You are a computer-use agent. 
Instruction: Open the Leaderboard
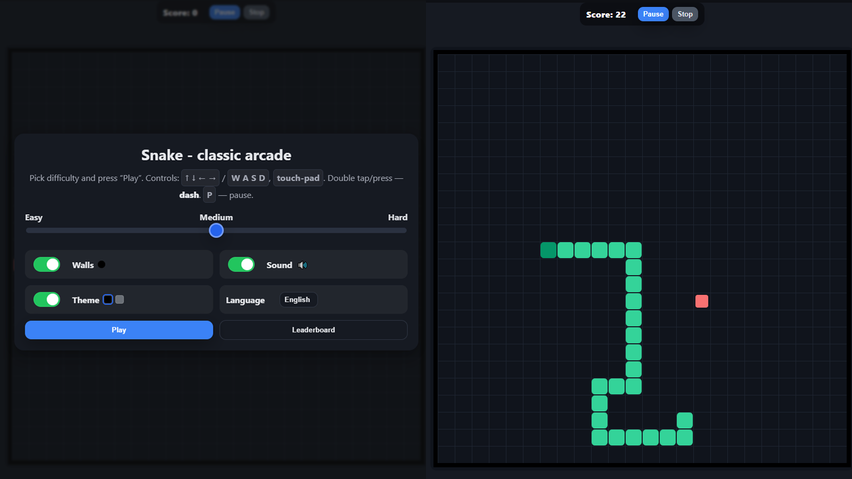coord(313,329)
